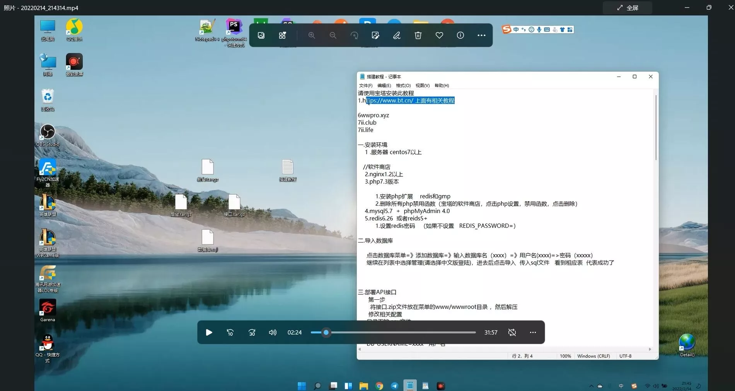Delete the current video
The width and height of the screenshot is (735, 391).
click(x=418, y=35)
